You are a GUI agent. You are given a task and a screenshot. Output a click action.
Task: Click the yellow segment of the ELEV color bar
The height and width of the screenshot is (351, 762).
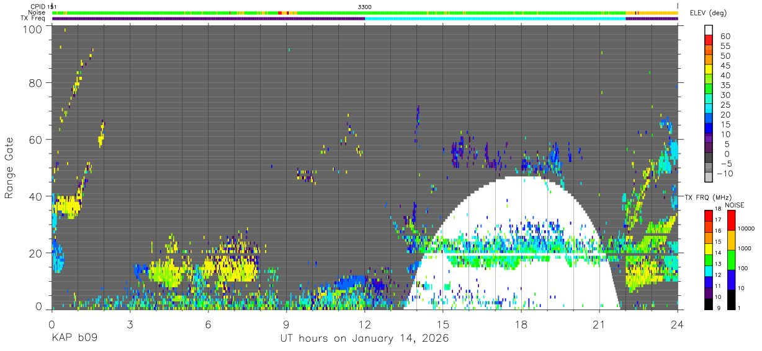(x=709, y=70)
